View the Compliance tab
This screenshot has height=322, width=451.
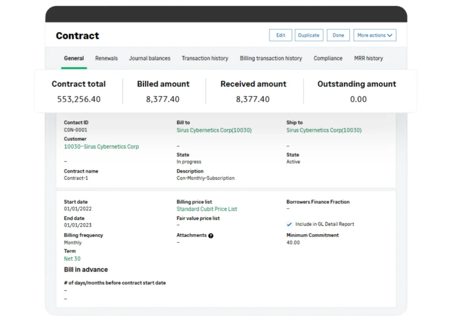point(328,59)
